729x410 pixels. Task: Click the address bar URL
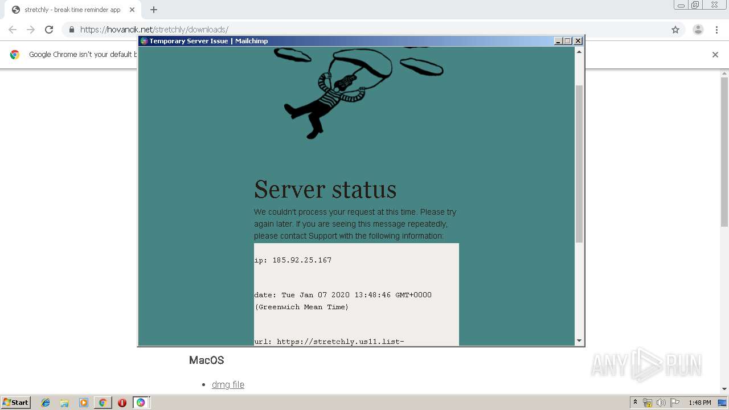coord(154,30)
